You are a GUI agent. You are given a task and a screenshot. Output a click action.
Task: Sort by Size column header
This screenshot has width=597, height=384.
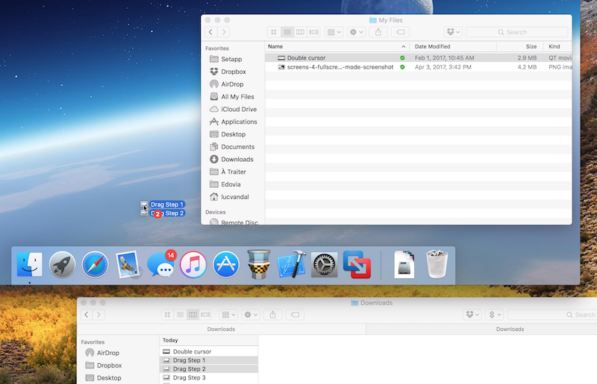pyautogui.click(x=520, y=46)
